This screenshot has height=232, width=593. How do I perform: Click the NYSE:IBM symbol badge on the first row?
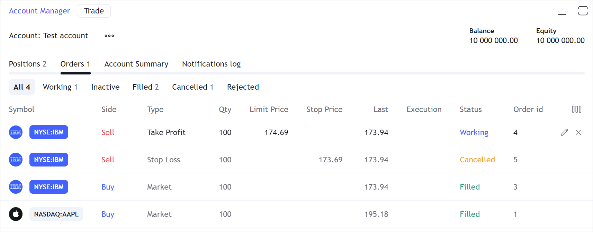coord(48,132)
